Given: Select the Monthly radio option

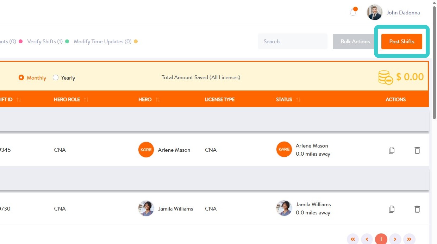Looking at the screenshot, I should (x=21, y=77).
